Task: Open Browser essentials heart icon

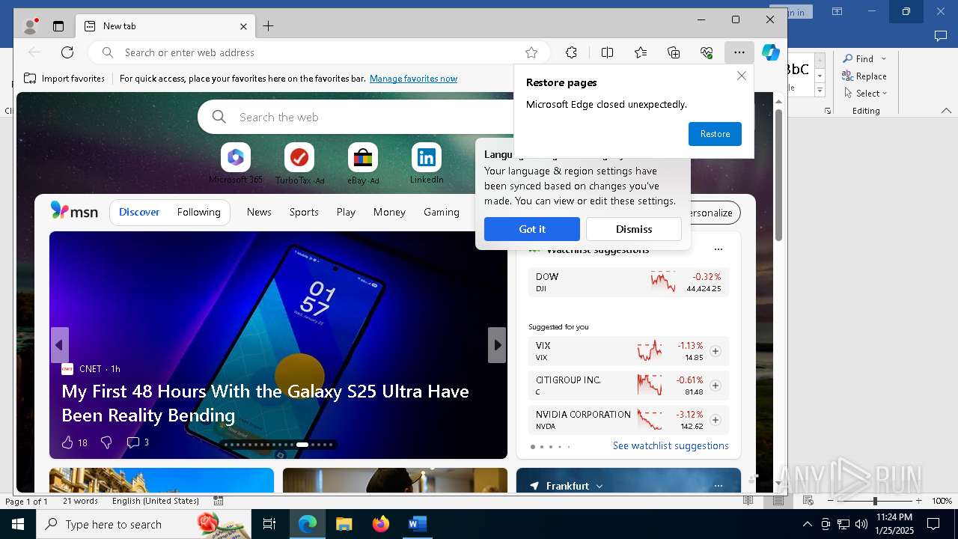Action: 707,52
